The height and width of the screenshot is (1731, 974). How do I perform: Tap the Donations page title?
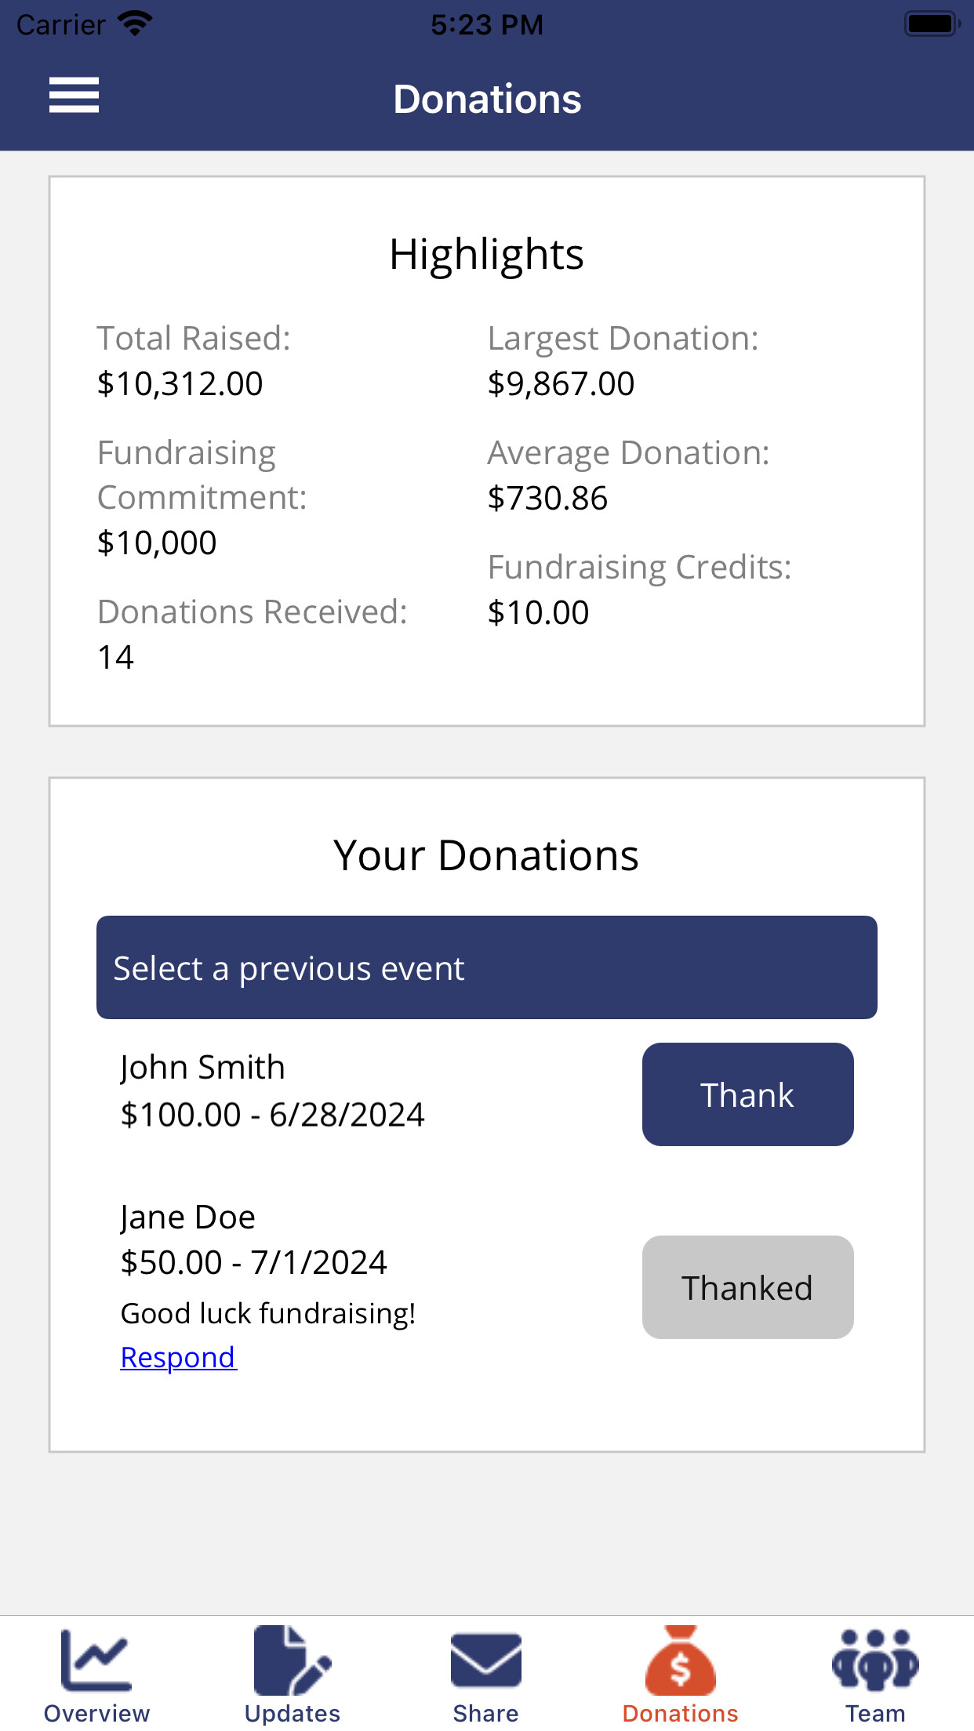(x=487, y=100)
